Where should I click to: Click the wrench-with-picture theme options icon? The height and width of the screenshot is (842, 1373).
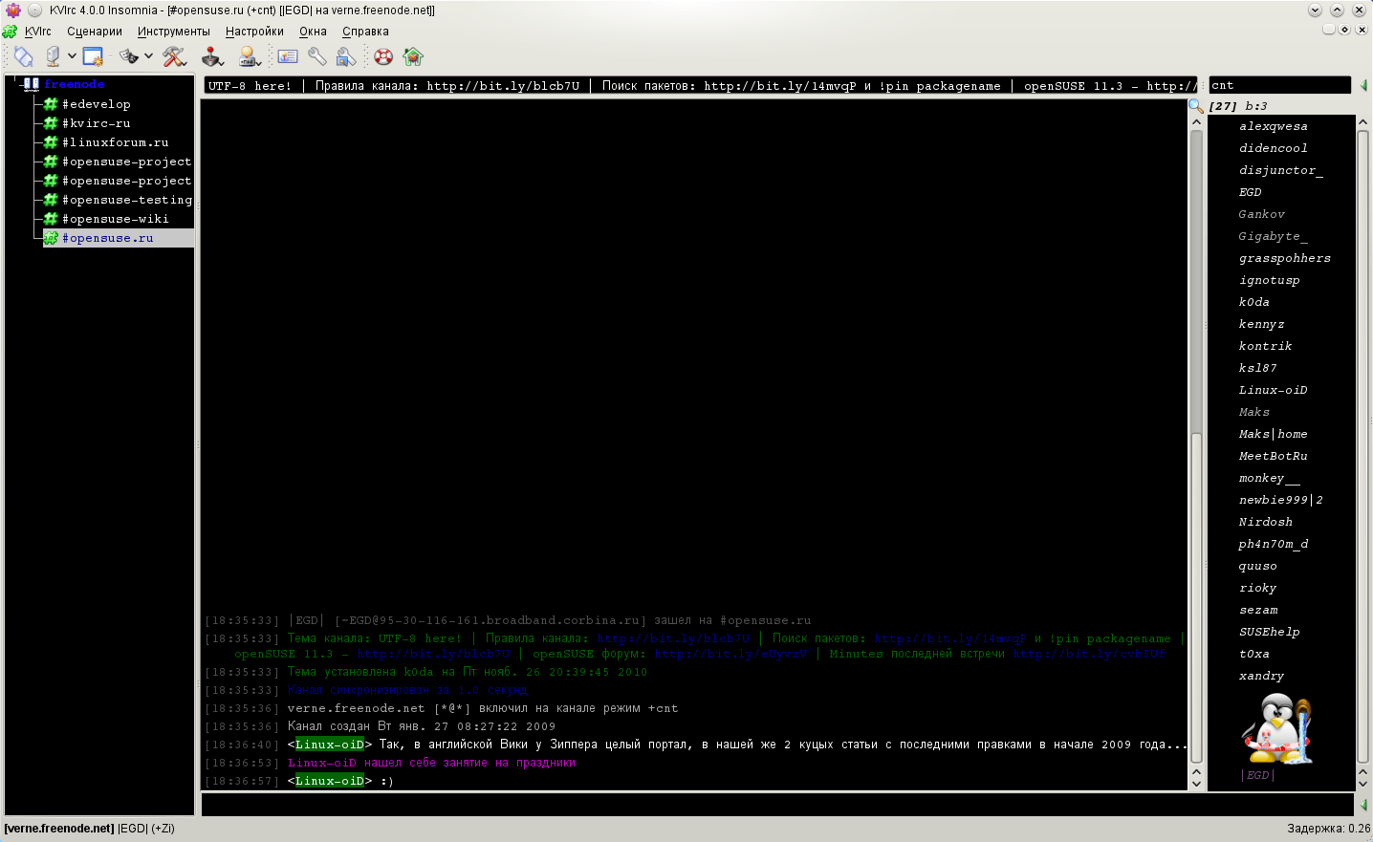tap(346, 56)
